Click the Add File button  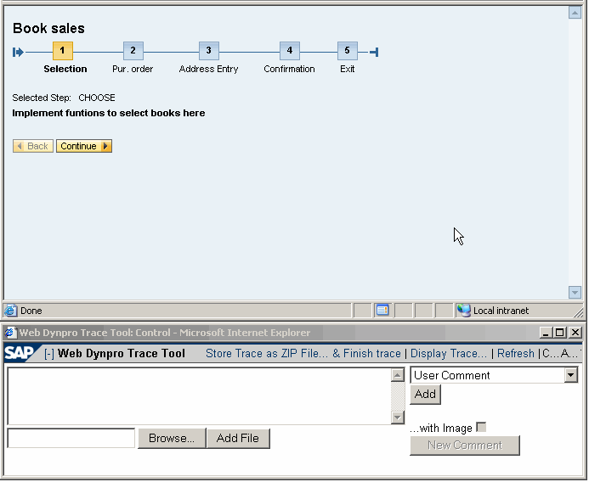click(238, 438)
